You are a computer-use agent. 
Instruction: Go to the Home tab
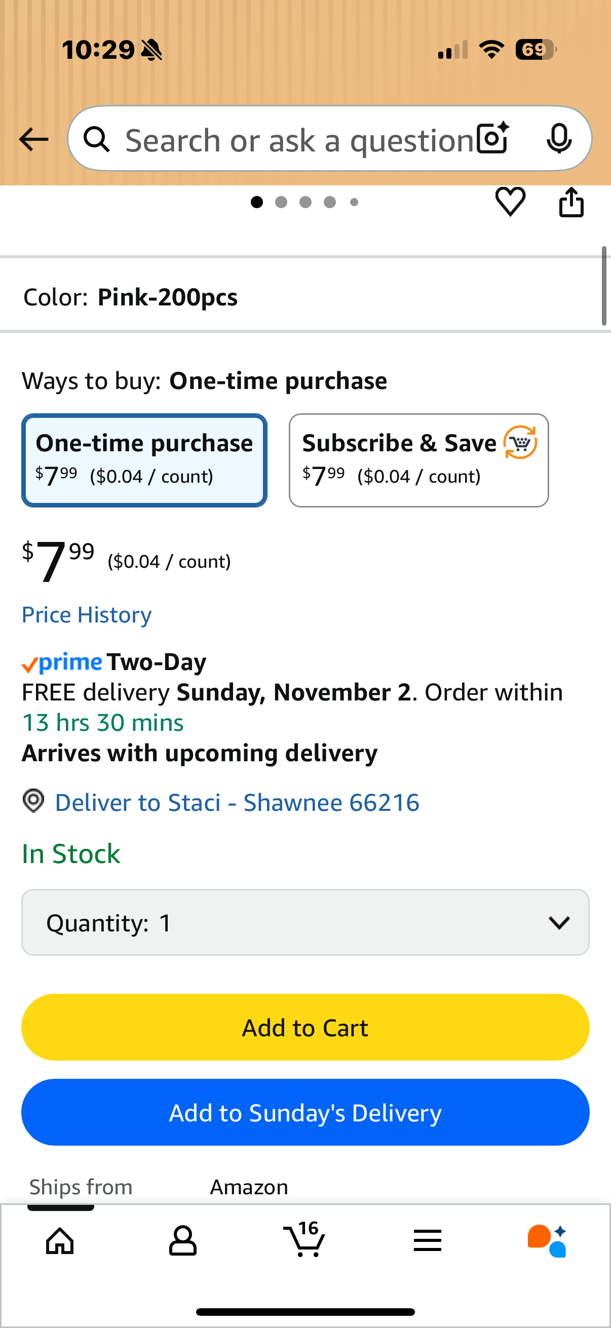[60, 1240]
